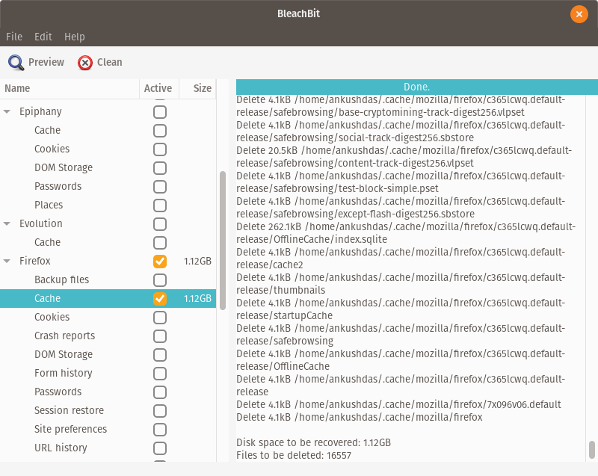Collapse the Epiphany tree group
Screen dimensions: 598x476
tap(7, 111)
